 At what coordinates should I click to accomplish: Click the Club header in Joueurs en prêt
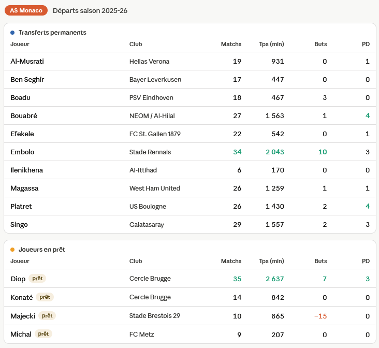click(136, 261)
